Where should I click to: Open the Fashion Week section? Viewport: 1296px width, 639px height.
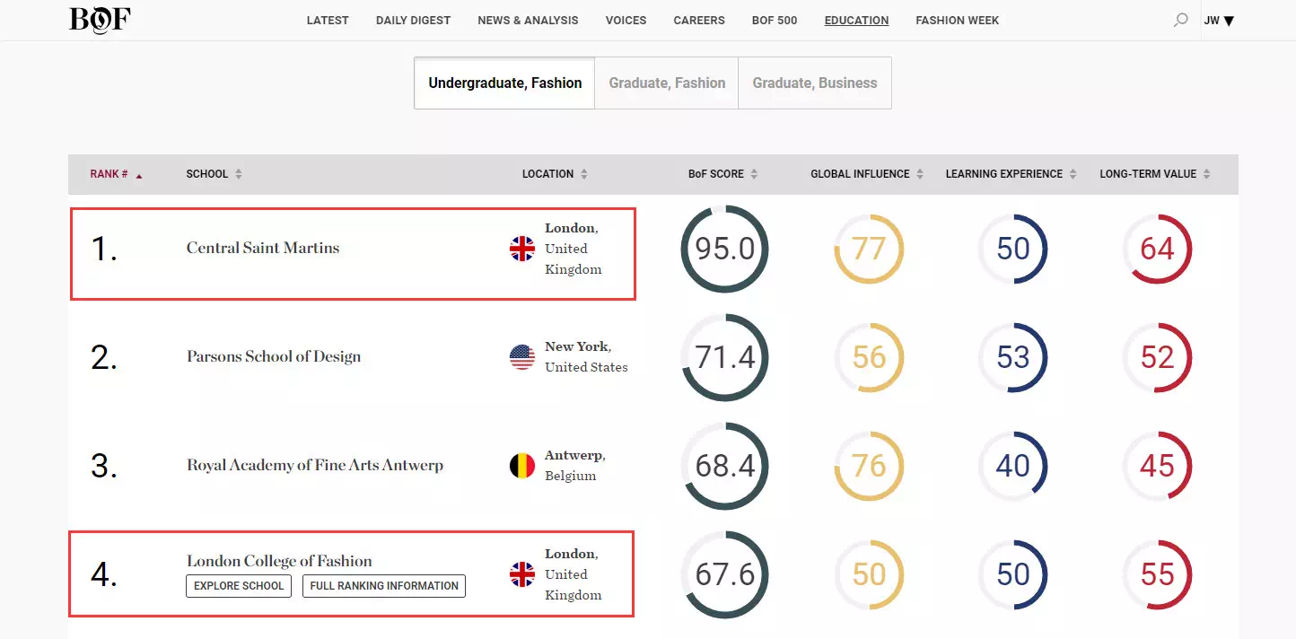click(957, 21)
